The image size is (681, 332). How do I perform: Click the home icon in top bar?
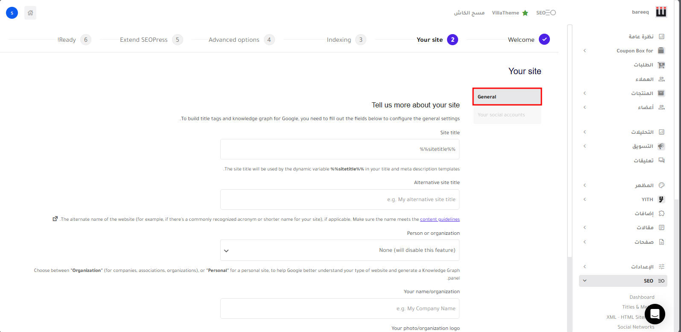click(x=30, y=13)
